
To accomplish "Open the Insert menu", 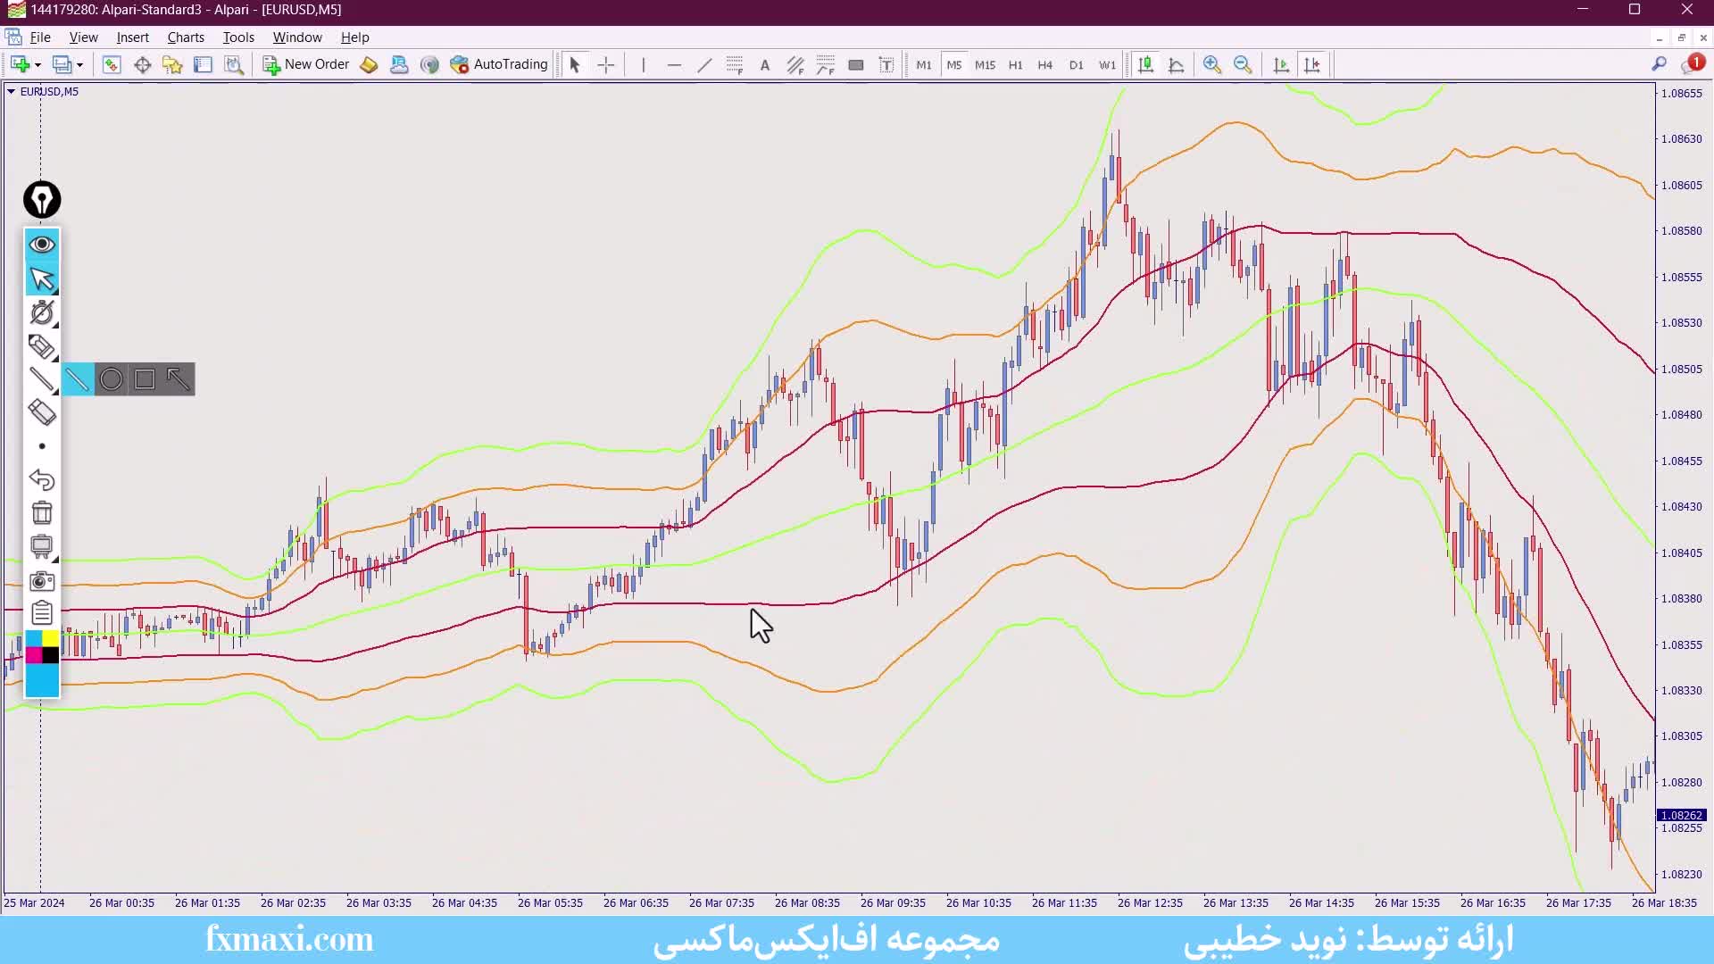I will click(132, 37).
